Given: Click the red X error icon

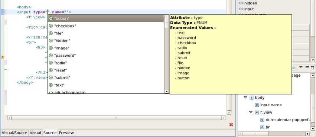Looking at the screenshot, I should [x=231, y=125].
